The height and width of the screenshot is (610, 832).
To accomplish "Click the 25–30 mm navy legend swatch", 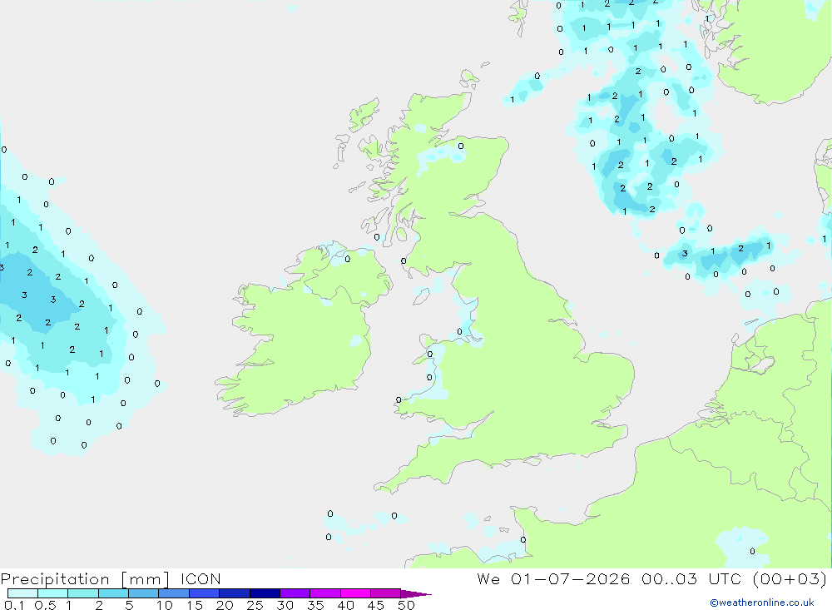I will point(265,593).
